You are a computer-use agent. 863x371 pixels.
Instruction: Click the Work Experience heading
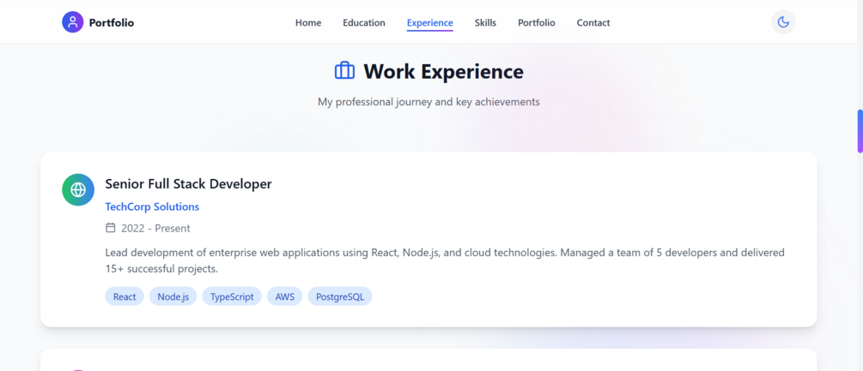pos(443,71)
